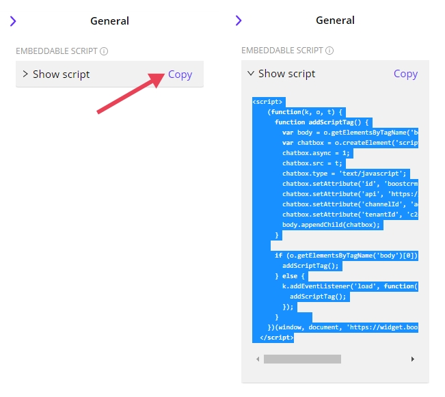Click line 'chatbox.src = t;'
445x397 pixels.
[312, 163]
